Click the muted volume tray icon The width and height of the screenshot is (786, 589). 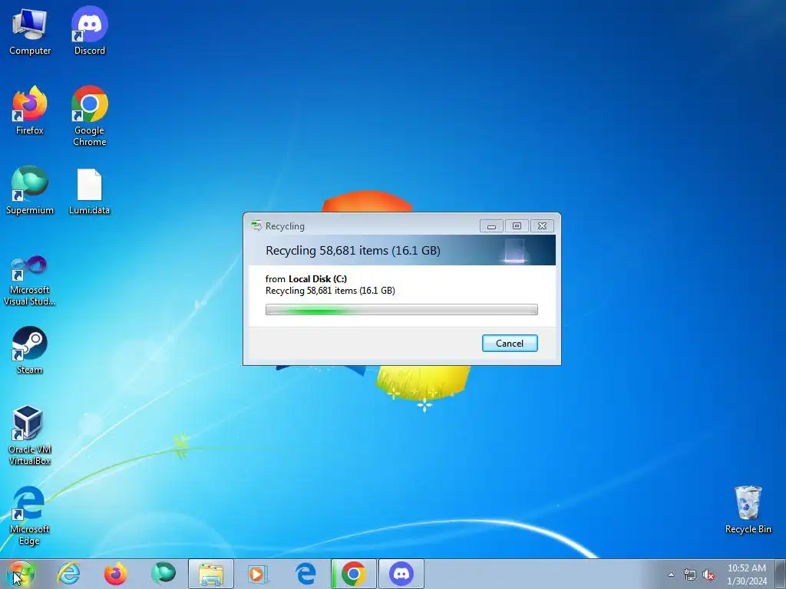click(x=708, y=575)
